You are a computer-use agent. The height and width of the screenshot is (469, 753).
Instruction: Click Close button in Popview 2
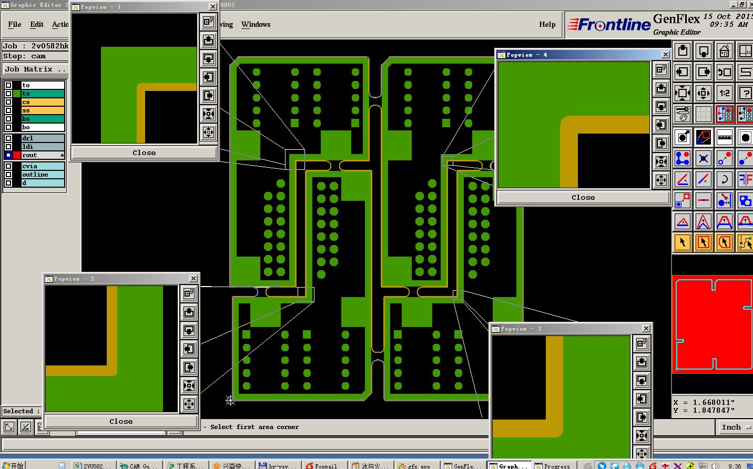(121, 421)
